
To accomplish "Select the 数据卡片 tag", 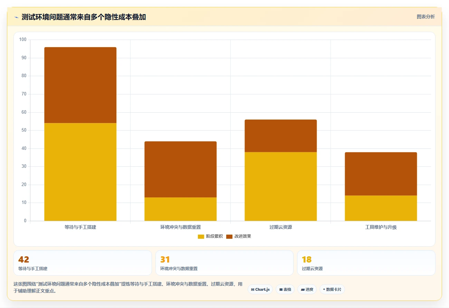I will (x=332, y=289).
